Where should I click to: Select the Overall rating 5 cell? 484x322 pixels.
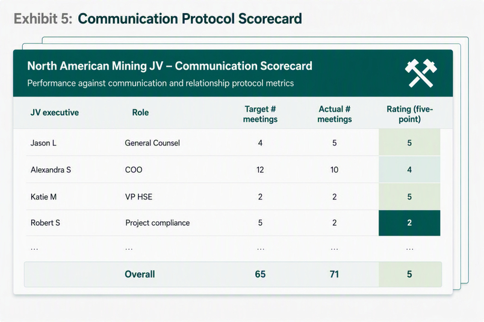410,274
